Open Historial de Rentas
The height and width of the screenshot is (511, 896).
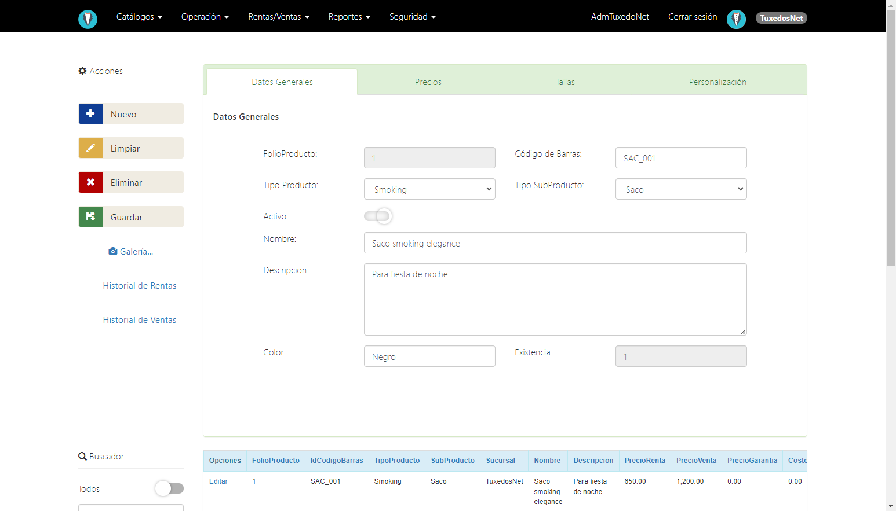(140, 285)
